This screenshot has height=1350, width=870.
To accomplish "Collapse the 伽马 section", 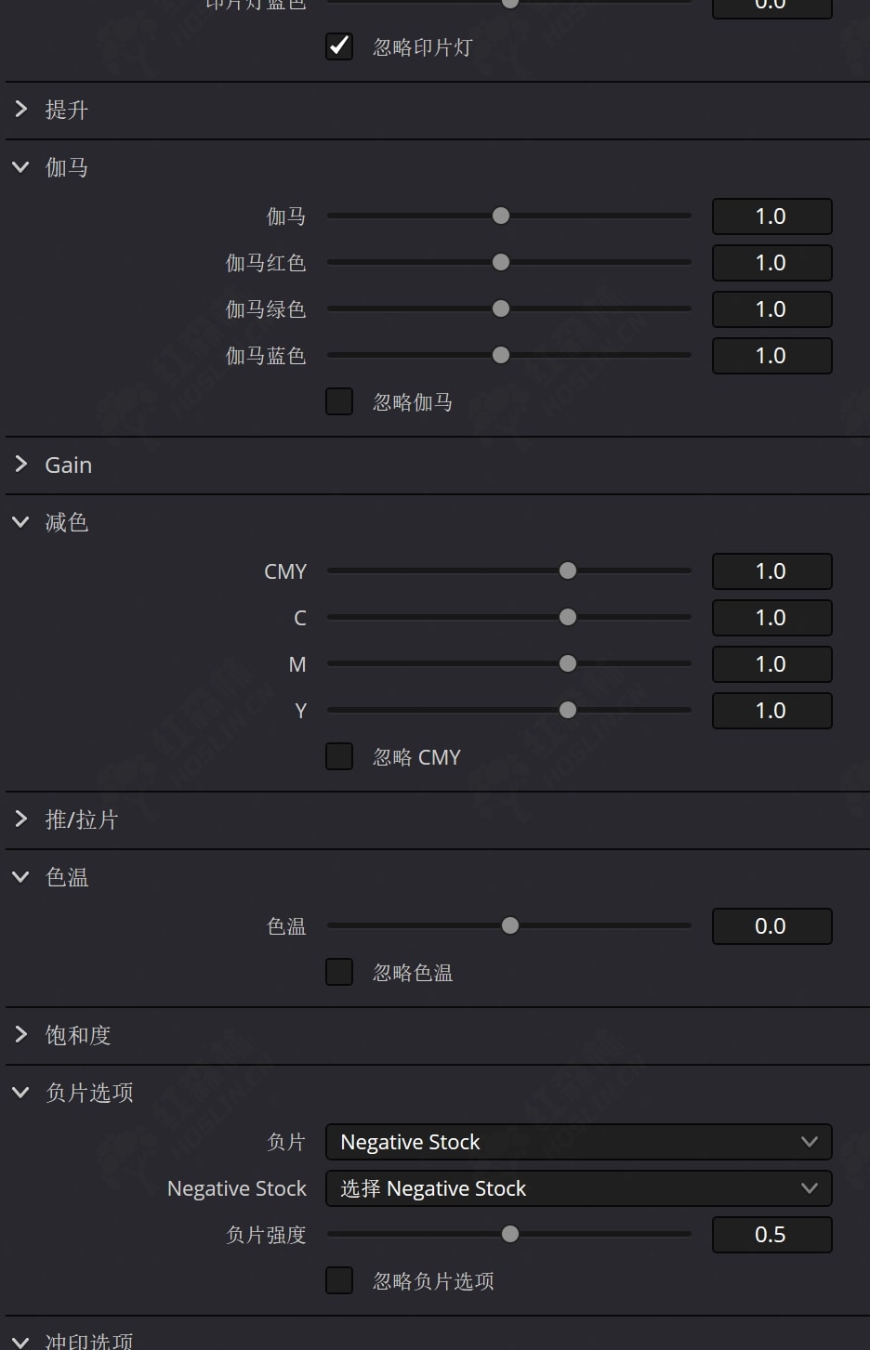I will pos(21,167).
